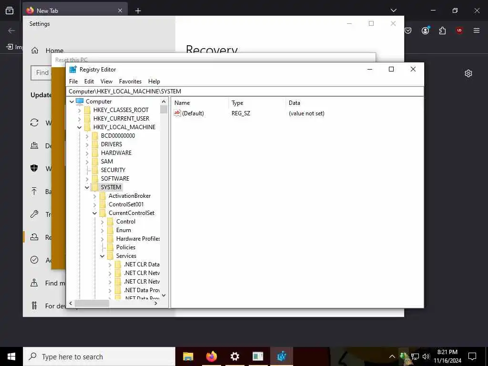Collapse the SYSTEM key chevron
The height and width of the screenshot is (366, 488).
point(87,187)
